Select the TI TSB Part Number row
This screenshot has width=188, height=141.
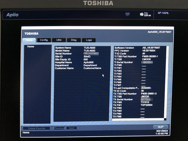140,56
